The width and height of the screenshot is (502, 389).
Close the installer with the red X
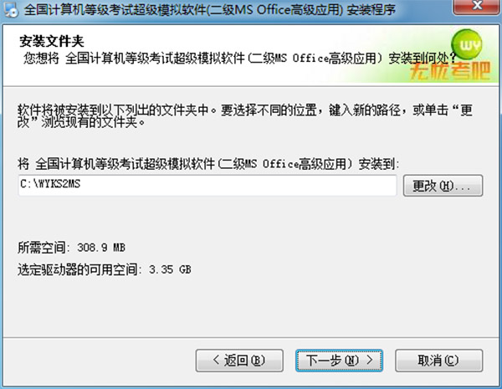click(477, 6)
